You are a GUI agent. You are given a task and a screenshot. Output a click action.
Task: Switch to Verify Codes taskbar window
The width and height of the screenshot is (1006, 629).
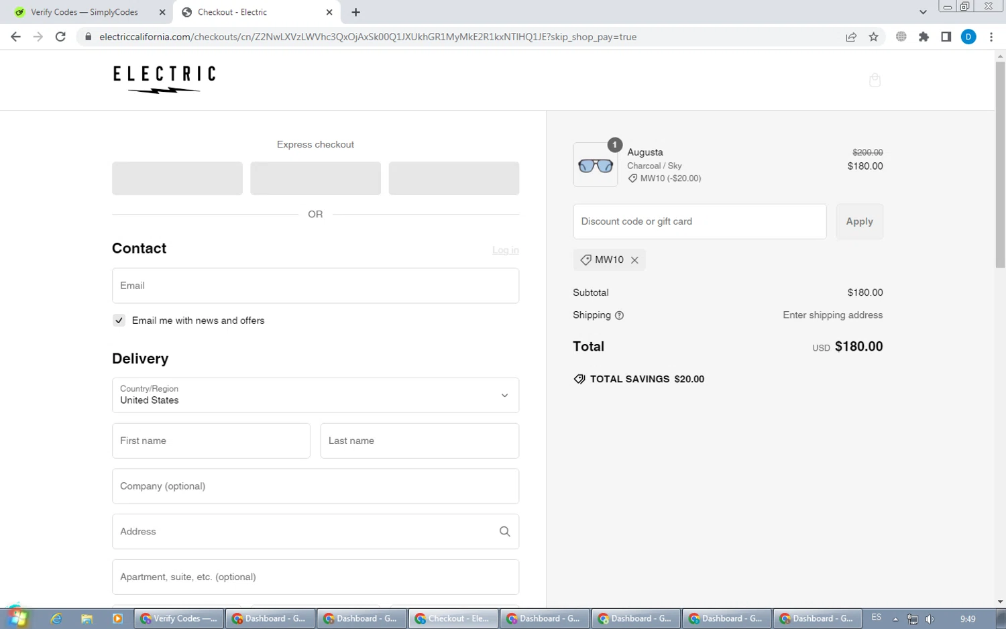coord(179,619)
